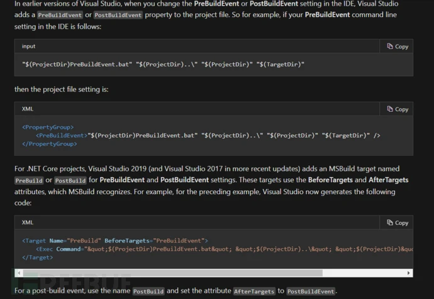Click the copy icon of the PropertyGroup block
This screenshot has height=299, width=434.
coord(390,109)
